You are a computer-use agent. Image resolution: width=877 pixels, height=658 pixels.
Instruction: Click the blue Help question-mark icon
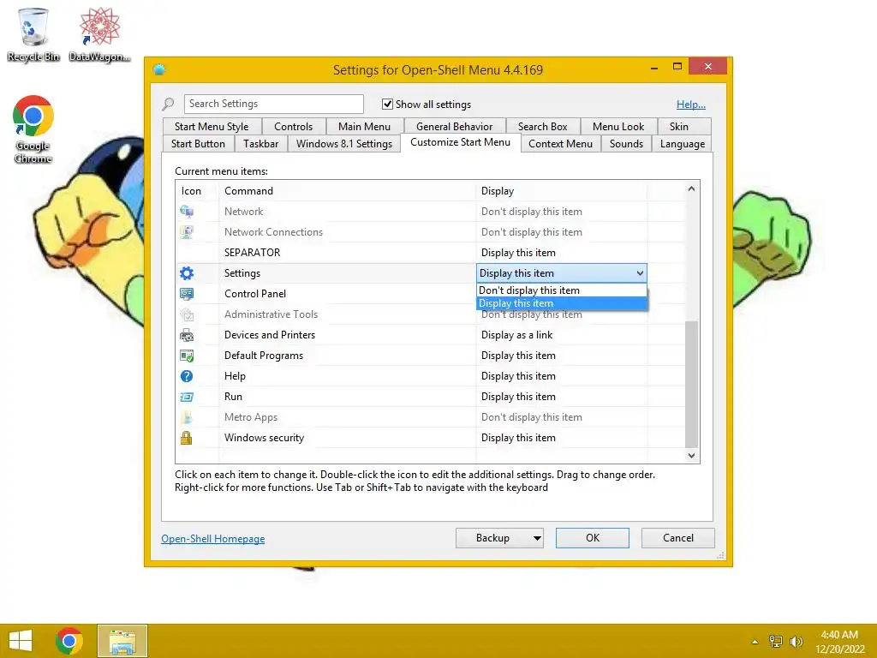coord(186,376)
